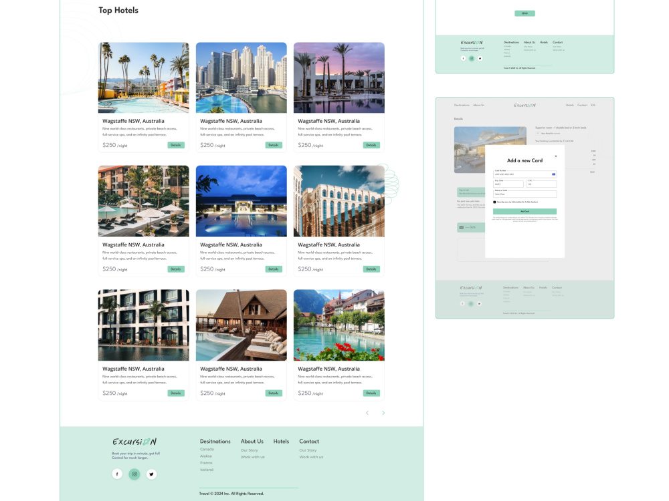The image size is (669, 501).
Task: Click the card brand icon in the Card Number field
Action: [553, 174]
